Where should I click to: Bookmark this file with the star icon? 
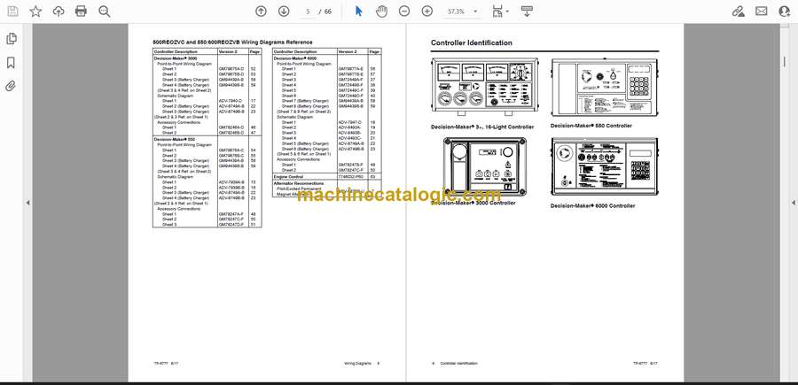tap(35, 12)
